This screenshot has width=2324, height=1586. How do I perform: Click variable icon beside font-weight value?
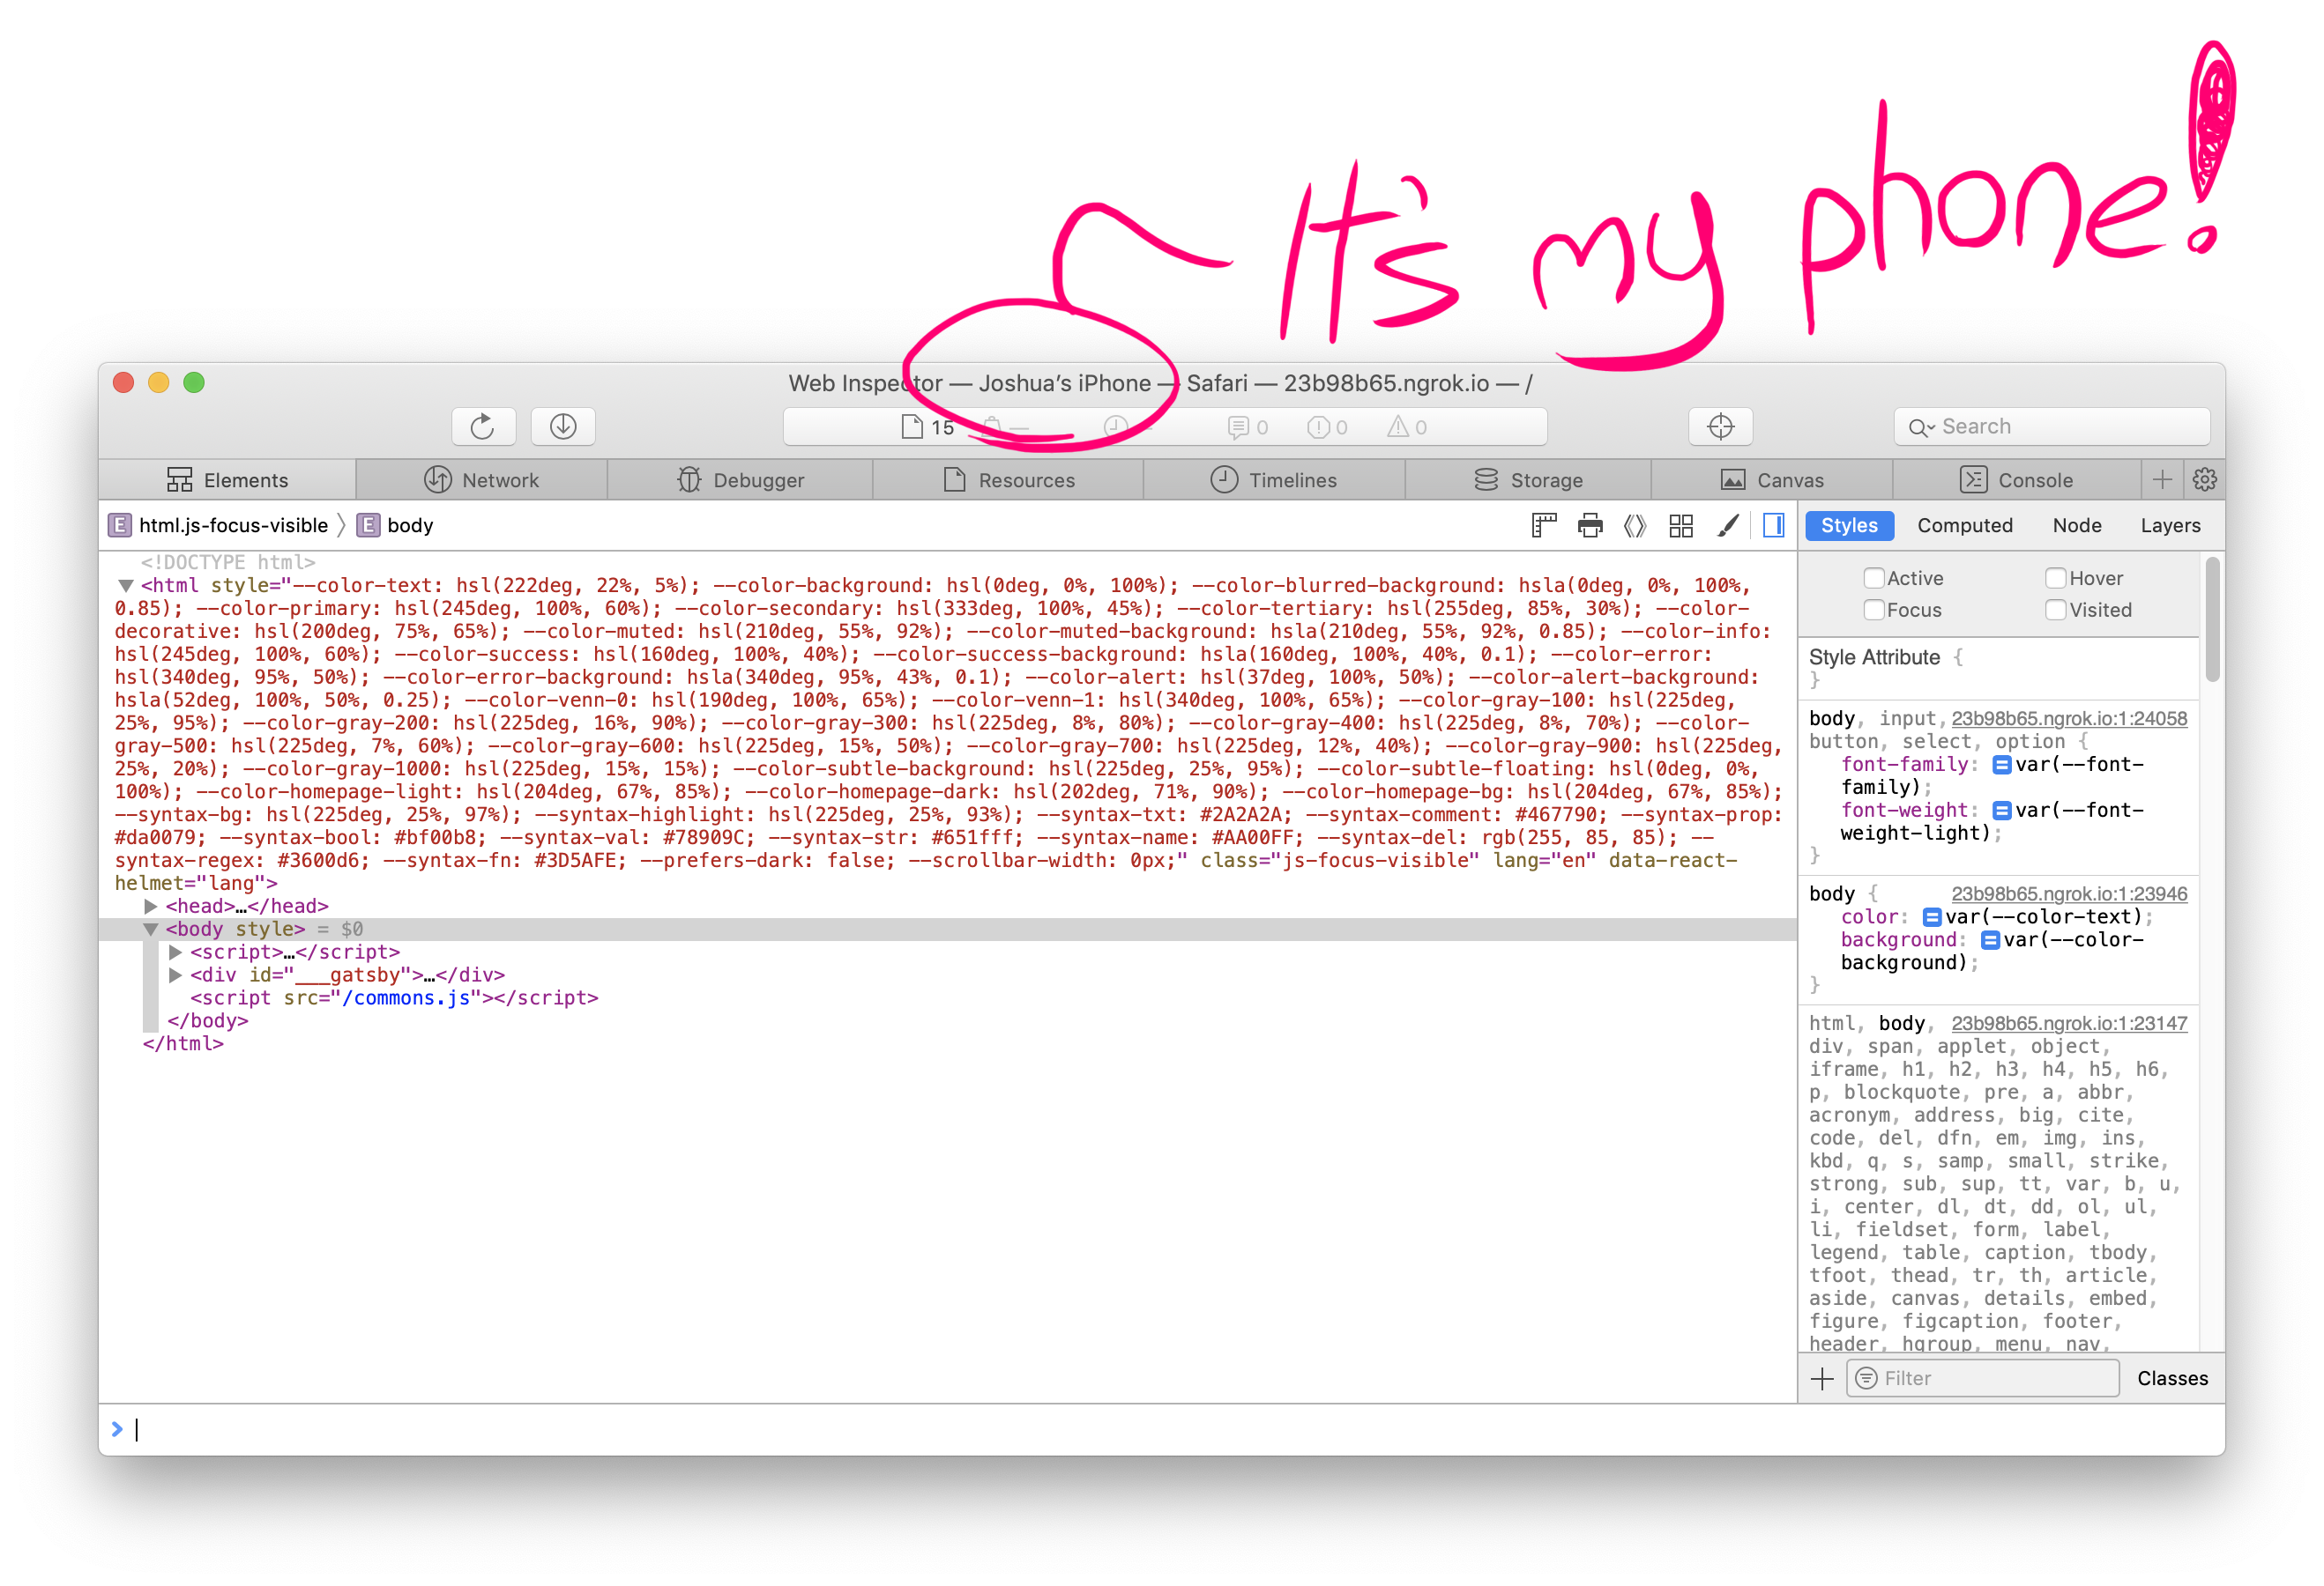point(2002,811)
